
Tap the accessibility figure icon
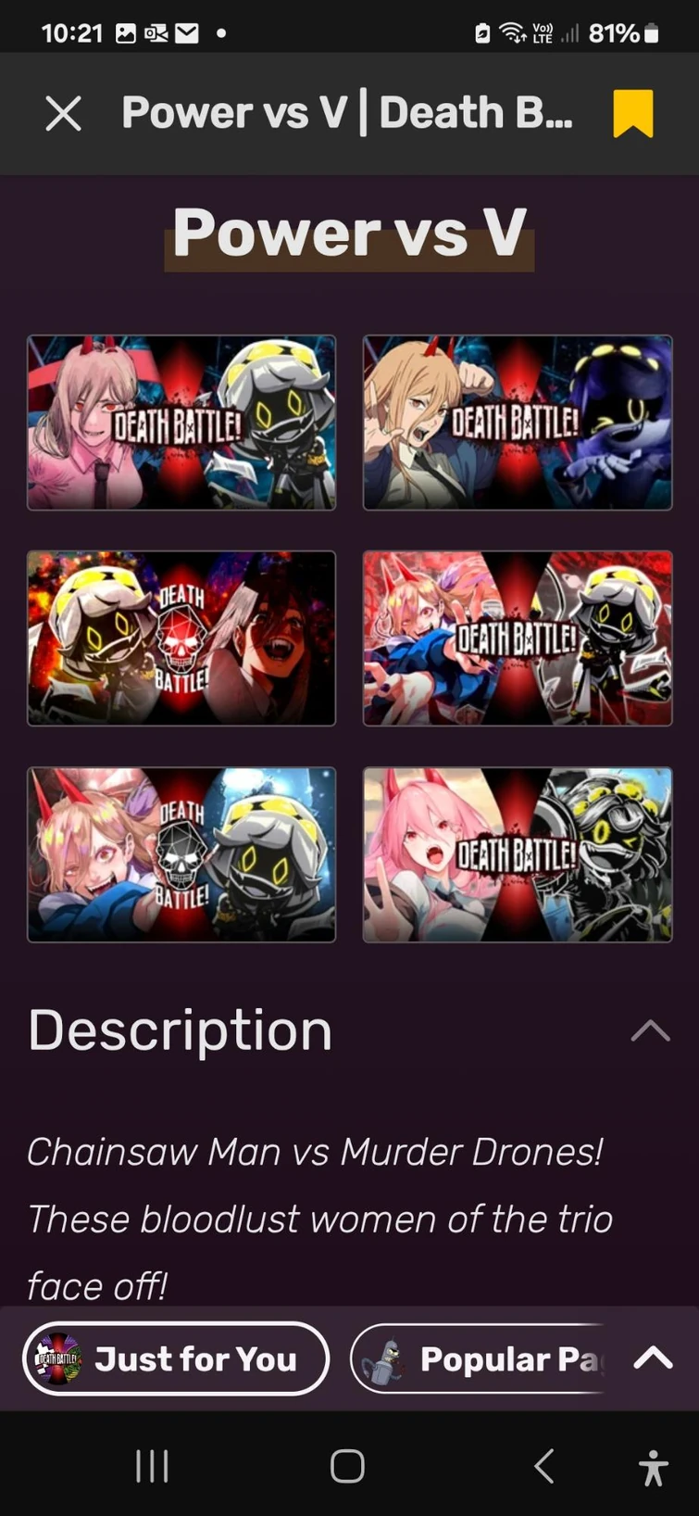click(653, 1467)
